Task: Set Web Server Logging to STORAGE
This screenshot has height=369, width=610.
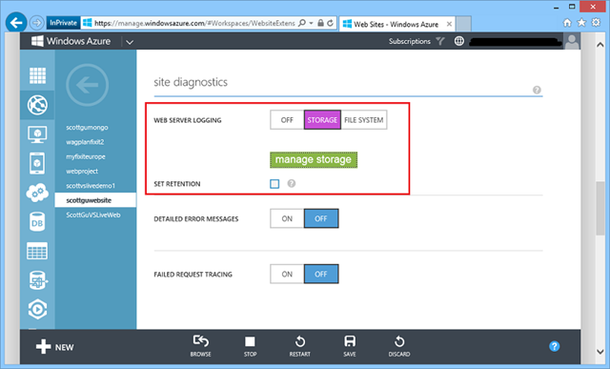Action: click(322, 120)
